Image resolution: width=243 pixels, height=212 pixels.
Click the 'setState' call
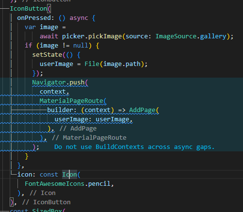click(47, 55)
